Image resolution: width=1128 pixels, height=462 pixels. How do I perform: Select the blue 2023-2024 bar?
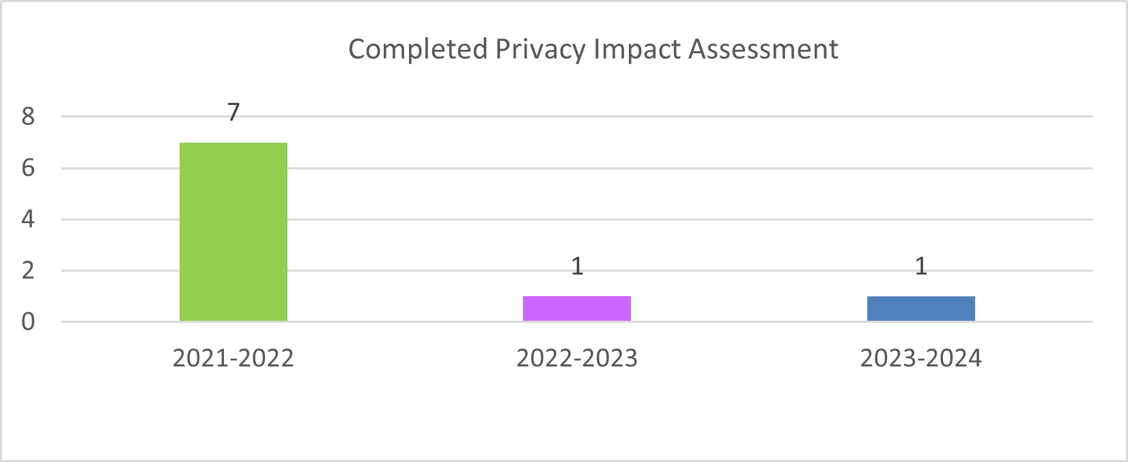920,308
